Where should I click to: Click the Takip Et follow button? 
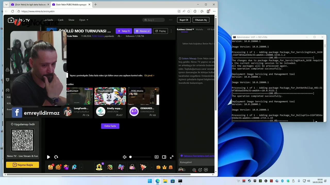coord(124,31)
